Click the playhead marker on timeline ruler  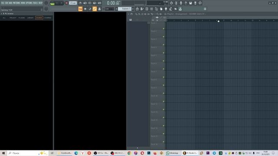pyautogui.click(x=218, y=21)
